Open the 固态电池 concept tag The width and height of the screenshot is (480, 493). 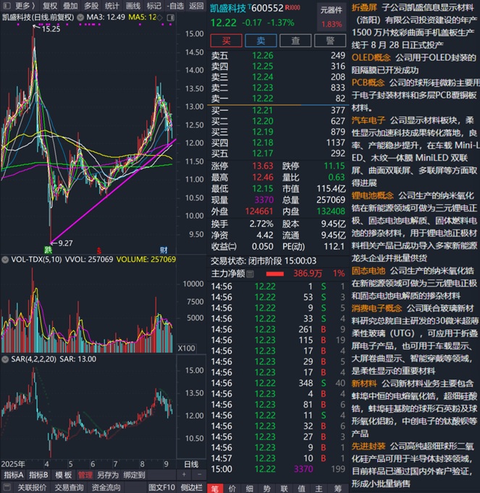pyautogui.click(x=369, y=271)
